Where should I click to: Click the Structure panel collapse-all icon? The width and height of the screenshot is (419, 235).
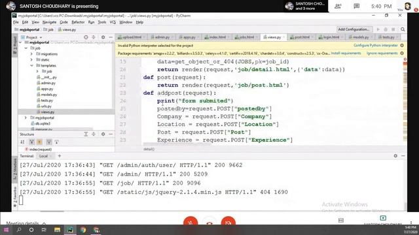94,134
